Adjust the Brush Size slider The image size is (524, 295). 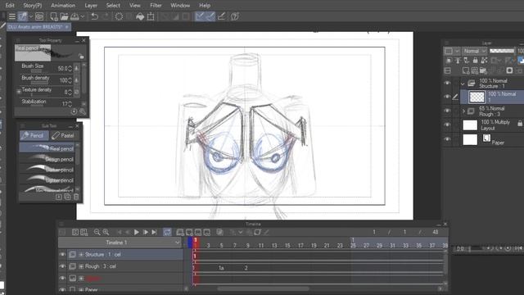point(37,71)
